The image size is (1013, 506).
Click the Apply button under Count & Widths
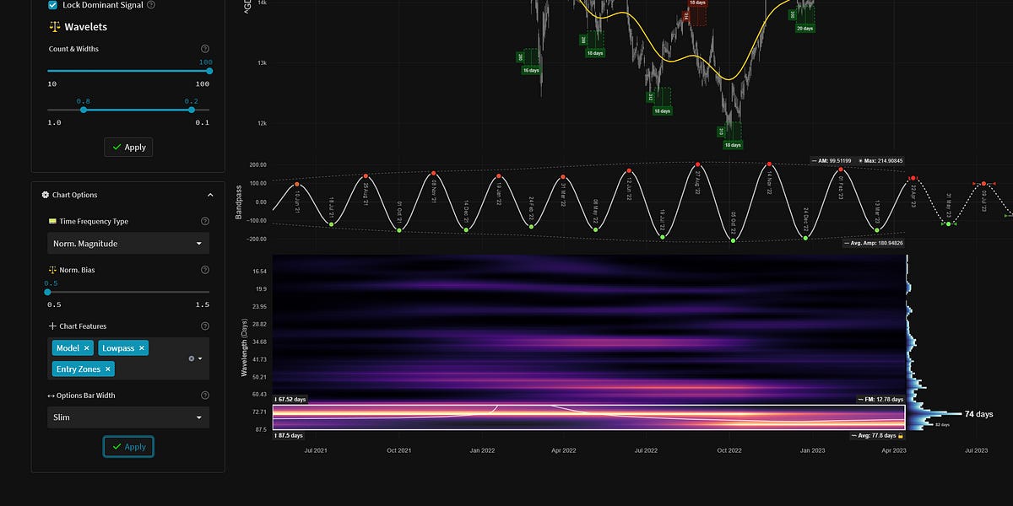tap(128, 147)
